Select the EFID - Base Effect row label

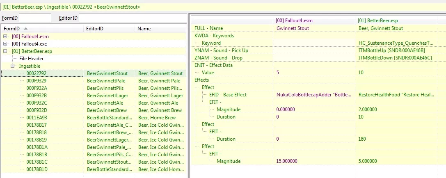point(228,95)
